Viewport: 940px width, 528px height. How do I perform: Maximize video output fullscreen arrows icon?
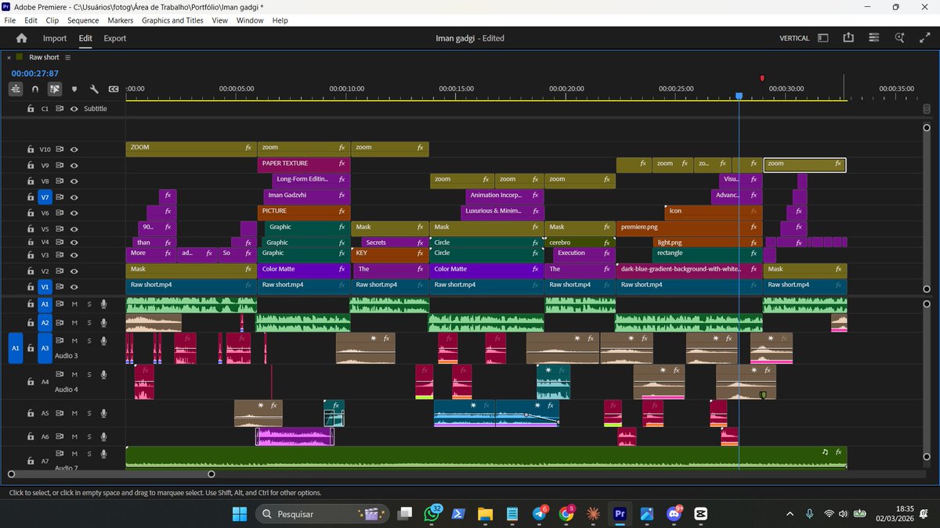(925, 38)
